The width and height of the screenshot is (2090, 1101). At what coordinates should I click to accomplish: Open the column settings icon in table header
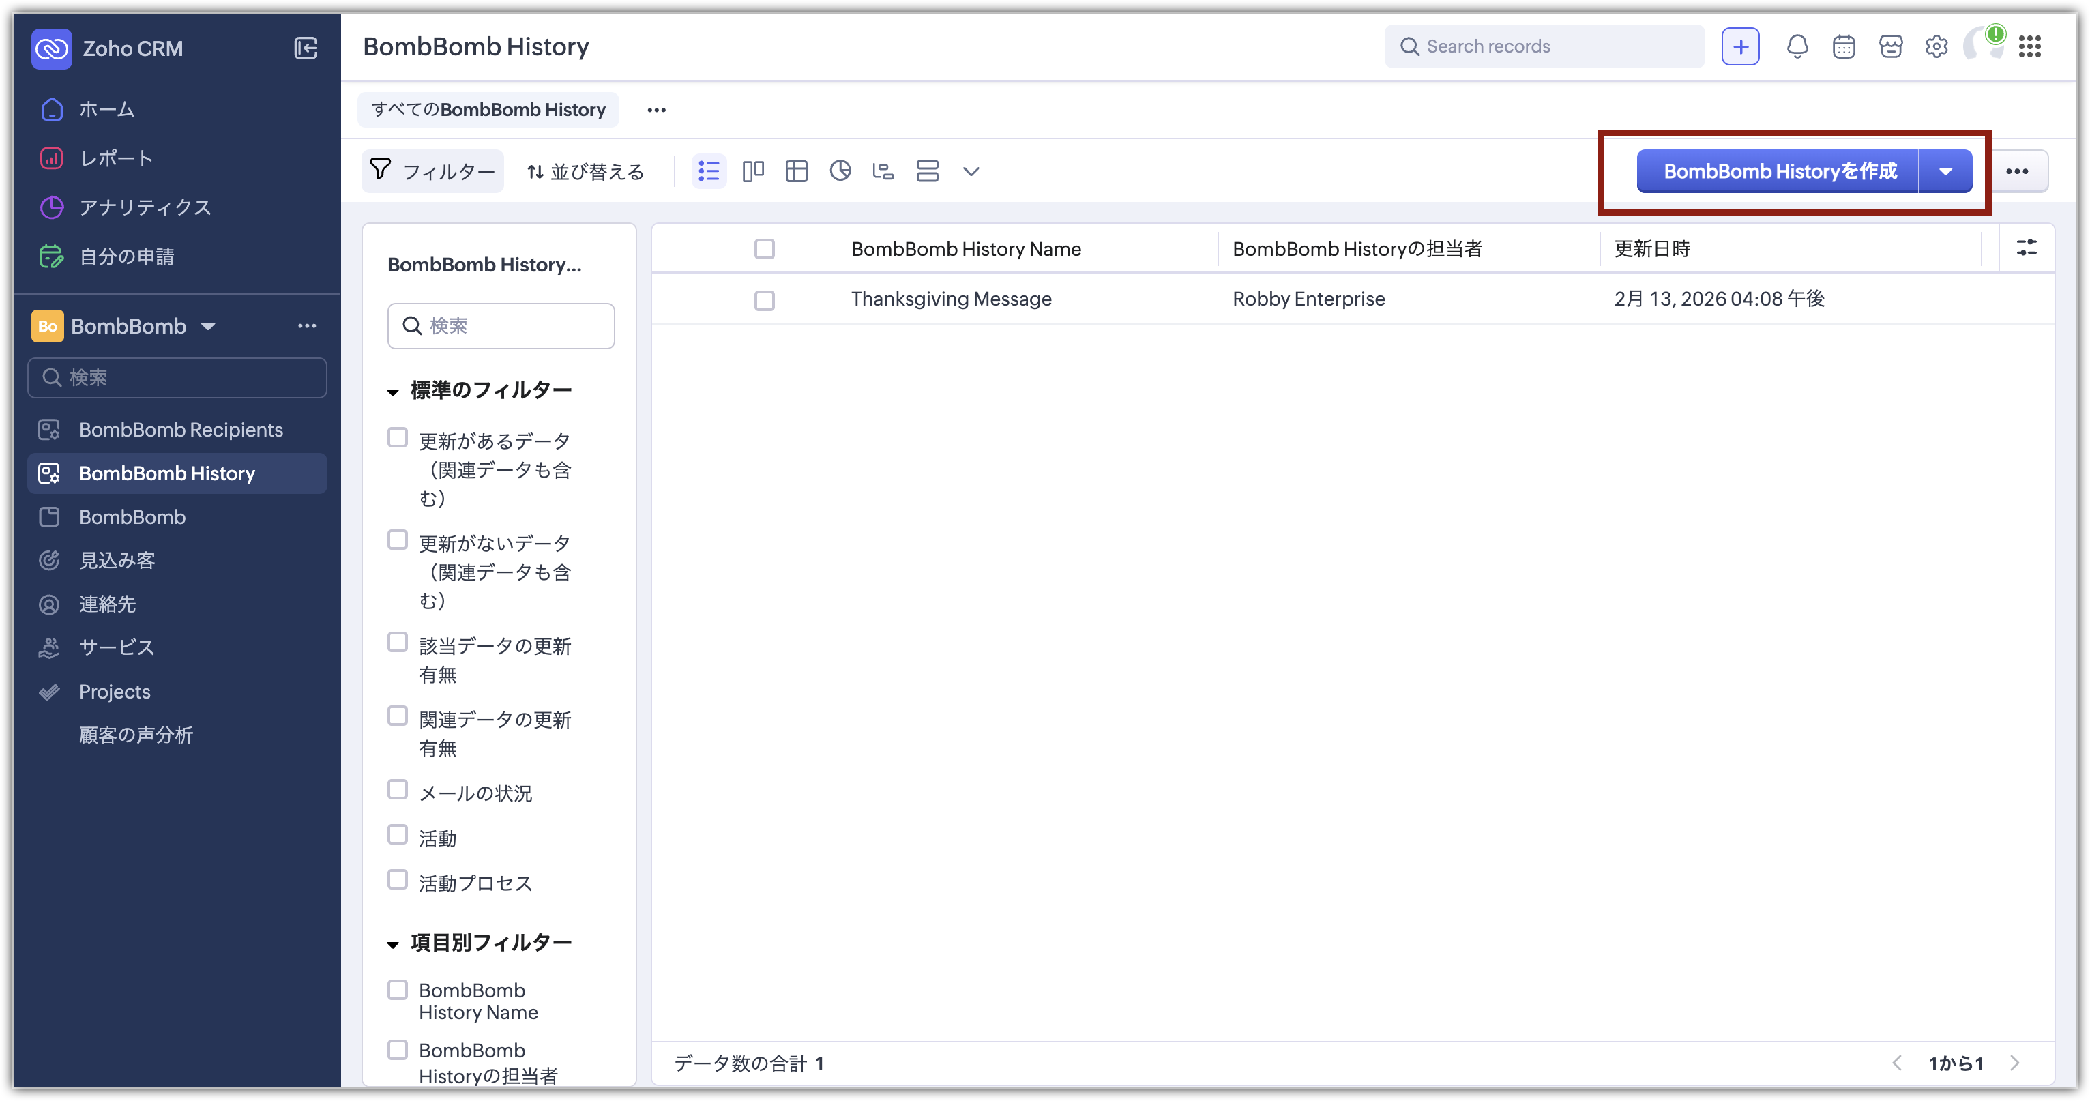pyautogui.click(x=2026, y=248)
